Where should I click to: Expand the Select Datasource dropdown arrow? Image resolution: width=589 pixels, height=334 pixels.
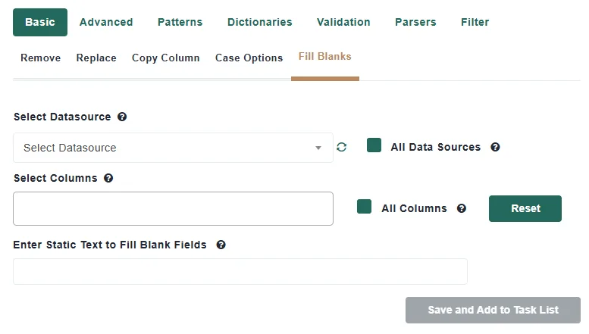coord(318,148)
